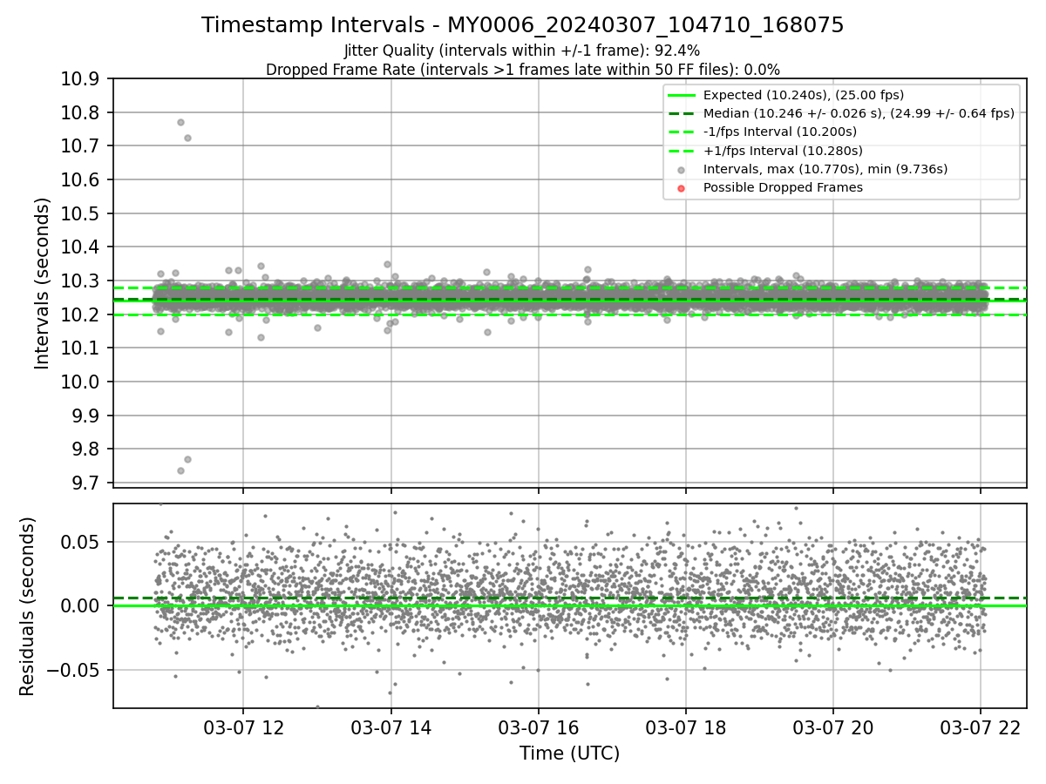
Task: Click legend entry 'Expected (10.240s), (25.00 fps)'
Action: click(x=804, y=95)
